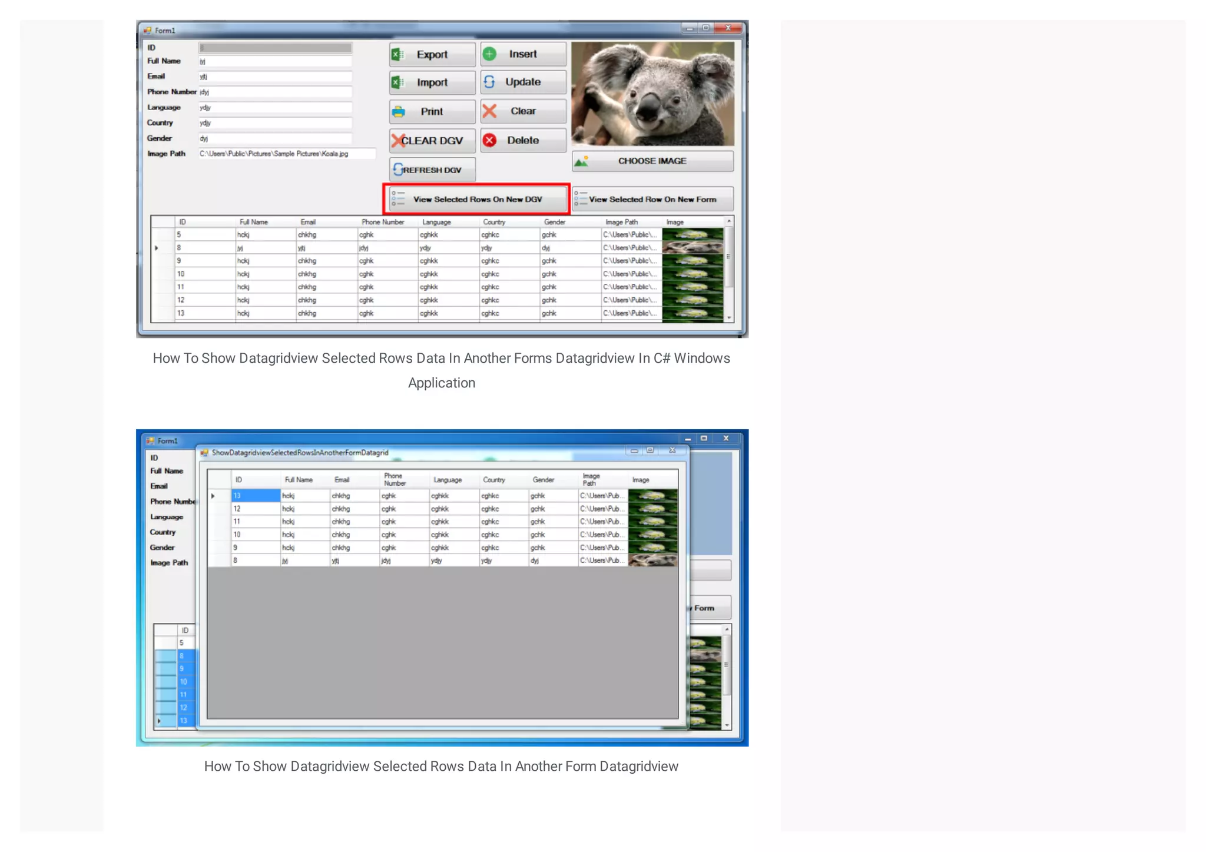Click the Delete button
This screenshot has width=1206, height=852.
(x=523, y=140)
